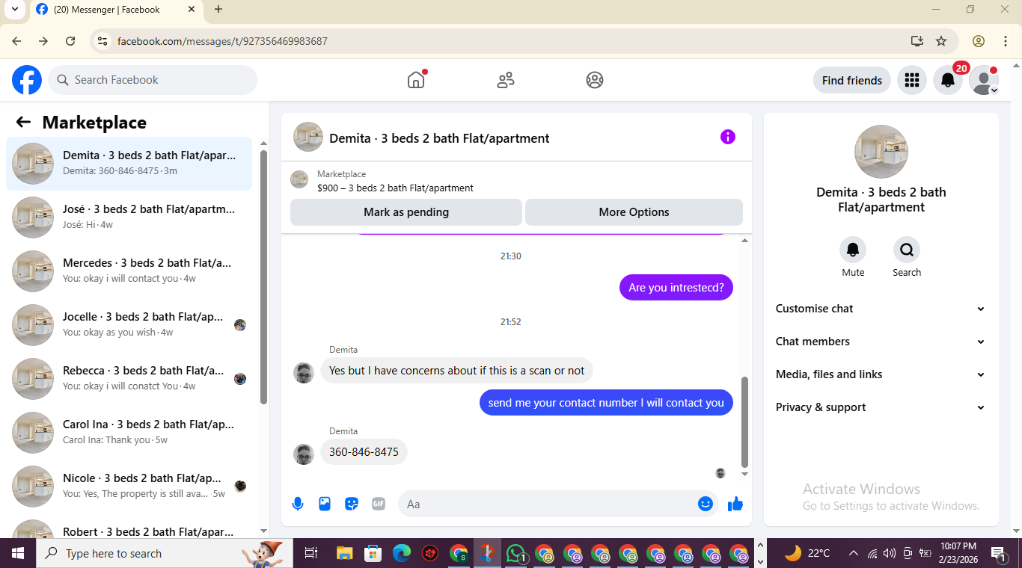Open the emoji picker in message box
The width and height of the screenshot is (1022, 568).
pos(705,504)
